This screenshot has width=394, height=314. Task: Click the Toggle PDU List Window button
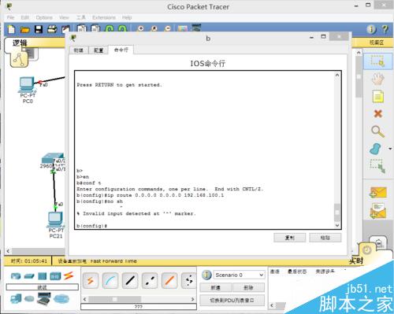click(232, 301)
